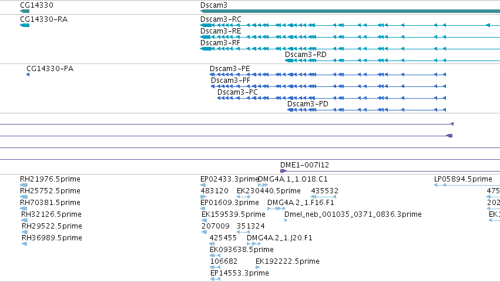This screenshot has width=500, height=282.
Task: Select LP05894.5prime EST label
Action: tap(463, 179)
